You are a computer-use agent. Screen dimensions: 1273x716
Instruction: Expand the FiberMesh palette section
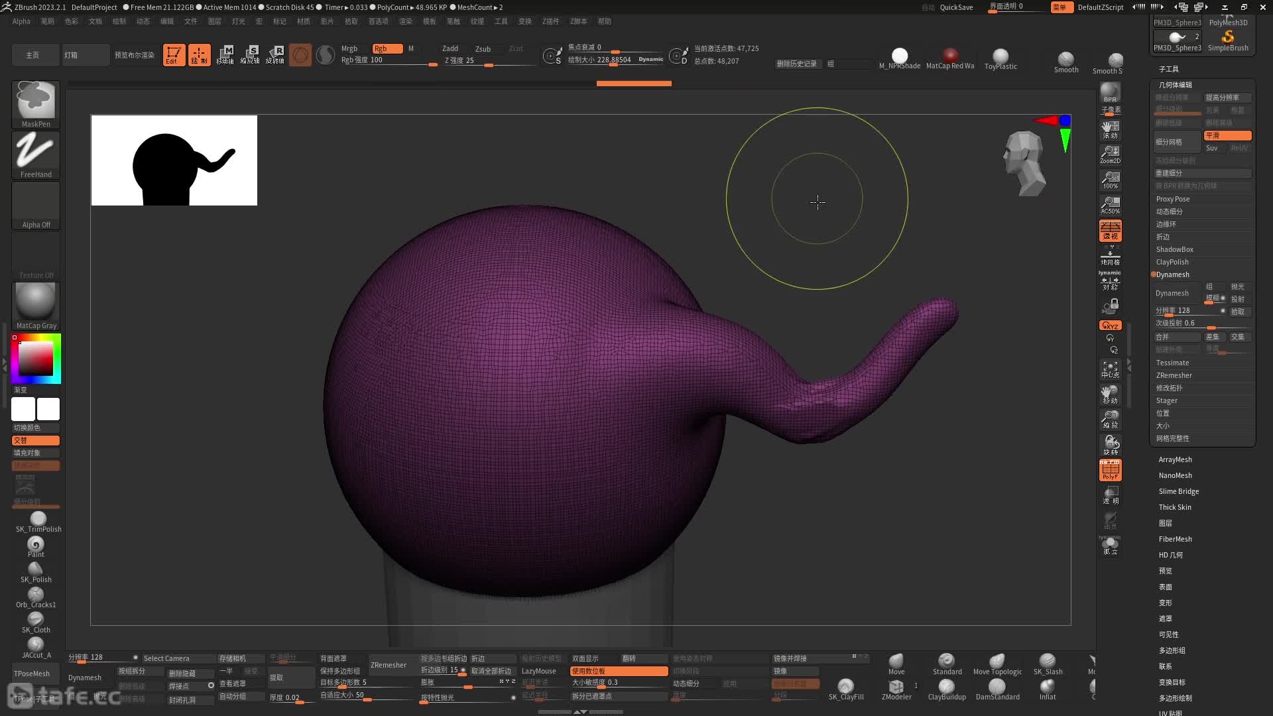pyautogui.click(x=1175, y=539)
